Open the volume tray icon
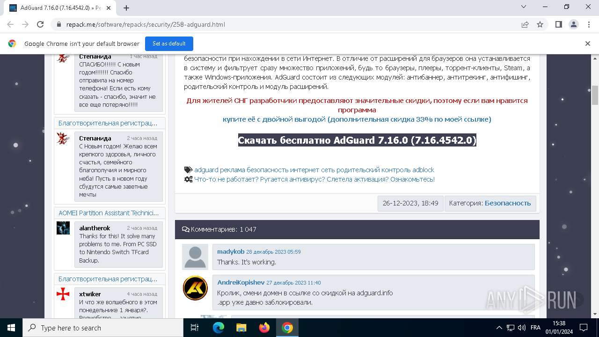 coord(522,328)
